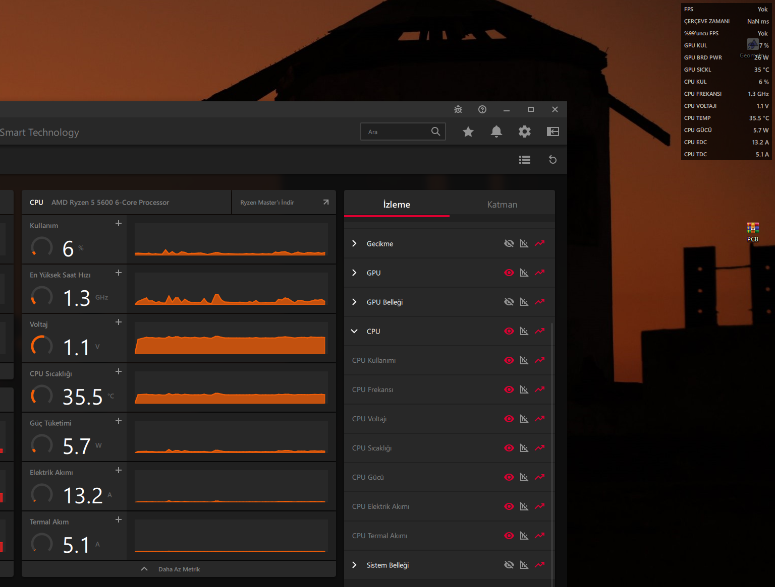Click the monitoring list scrollbar

[x=552, y=453]
